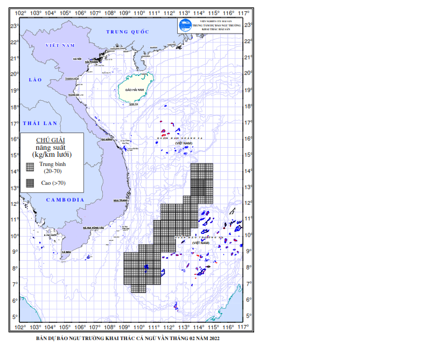Click the THÁI LAN country label
The image size is (441, 353).
point(39,123)
